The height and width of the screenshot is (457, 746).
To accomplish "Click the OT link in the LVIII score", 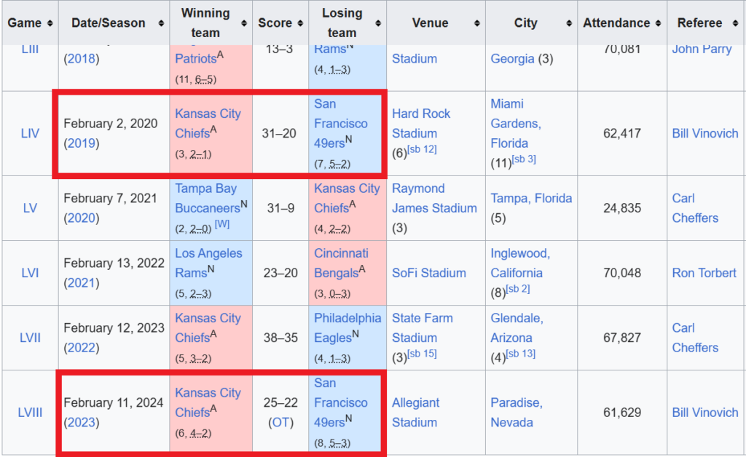I will point(280,422).
